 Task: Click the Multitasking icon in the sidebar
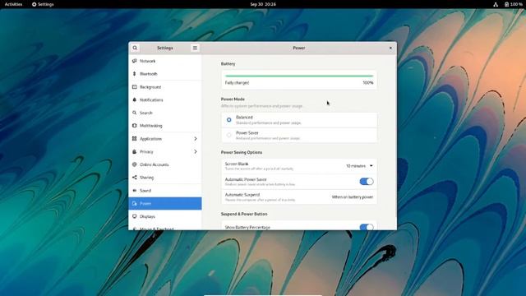pos(135,126)
